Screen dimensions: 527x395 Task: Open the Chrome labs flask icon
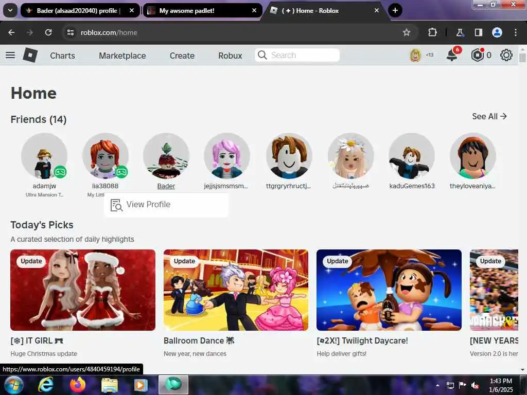point(460,32)
